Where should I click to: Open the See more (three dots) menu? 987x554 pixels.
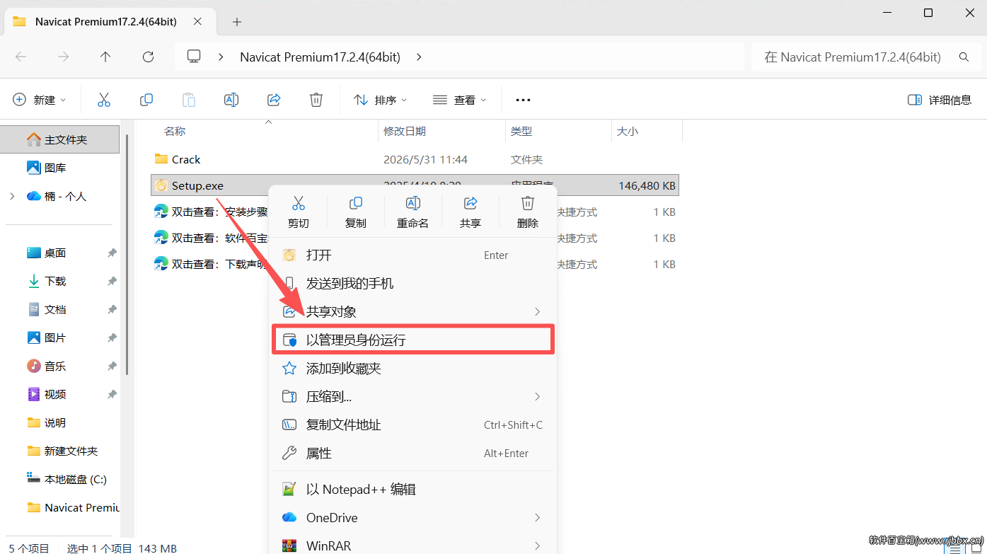coord(523,100)
